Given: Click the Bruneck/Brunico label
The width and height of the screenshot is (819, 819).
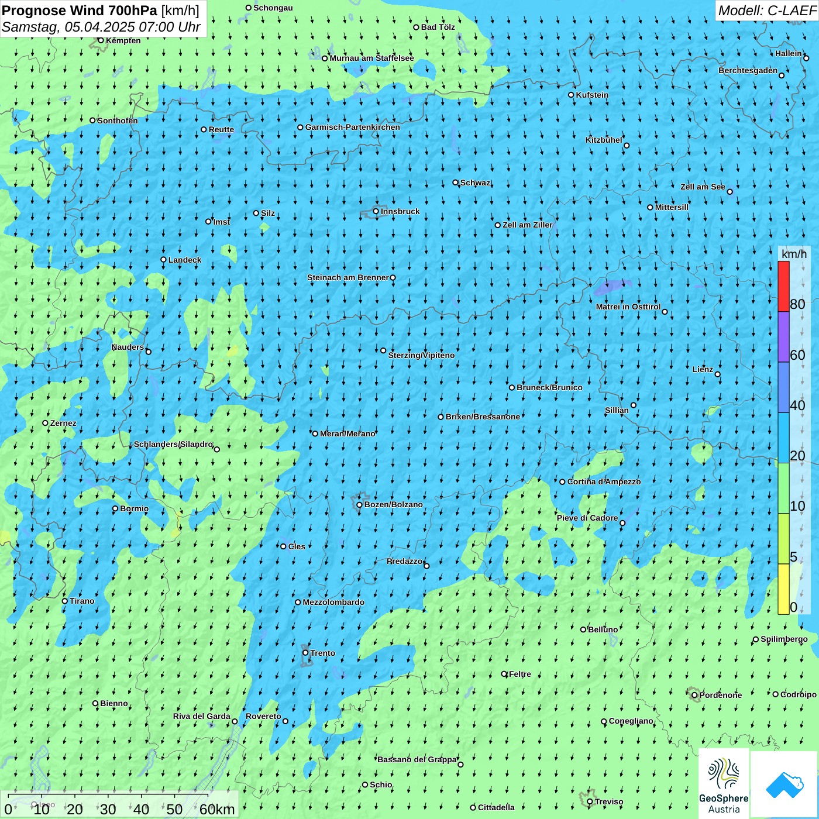Looking at the screenshot, I should click(x=549, y=387).
